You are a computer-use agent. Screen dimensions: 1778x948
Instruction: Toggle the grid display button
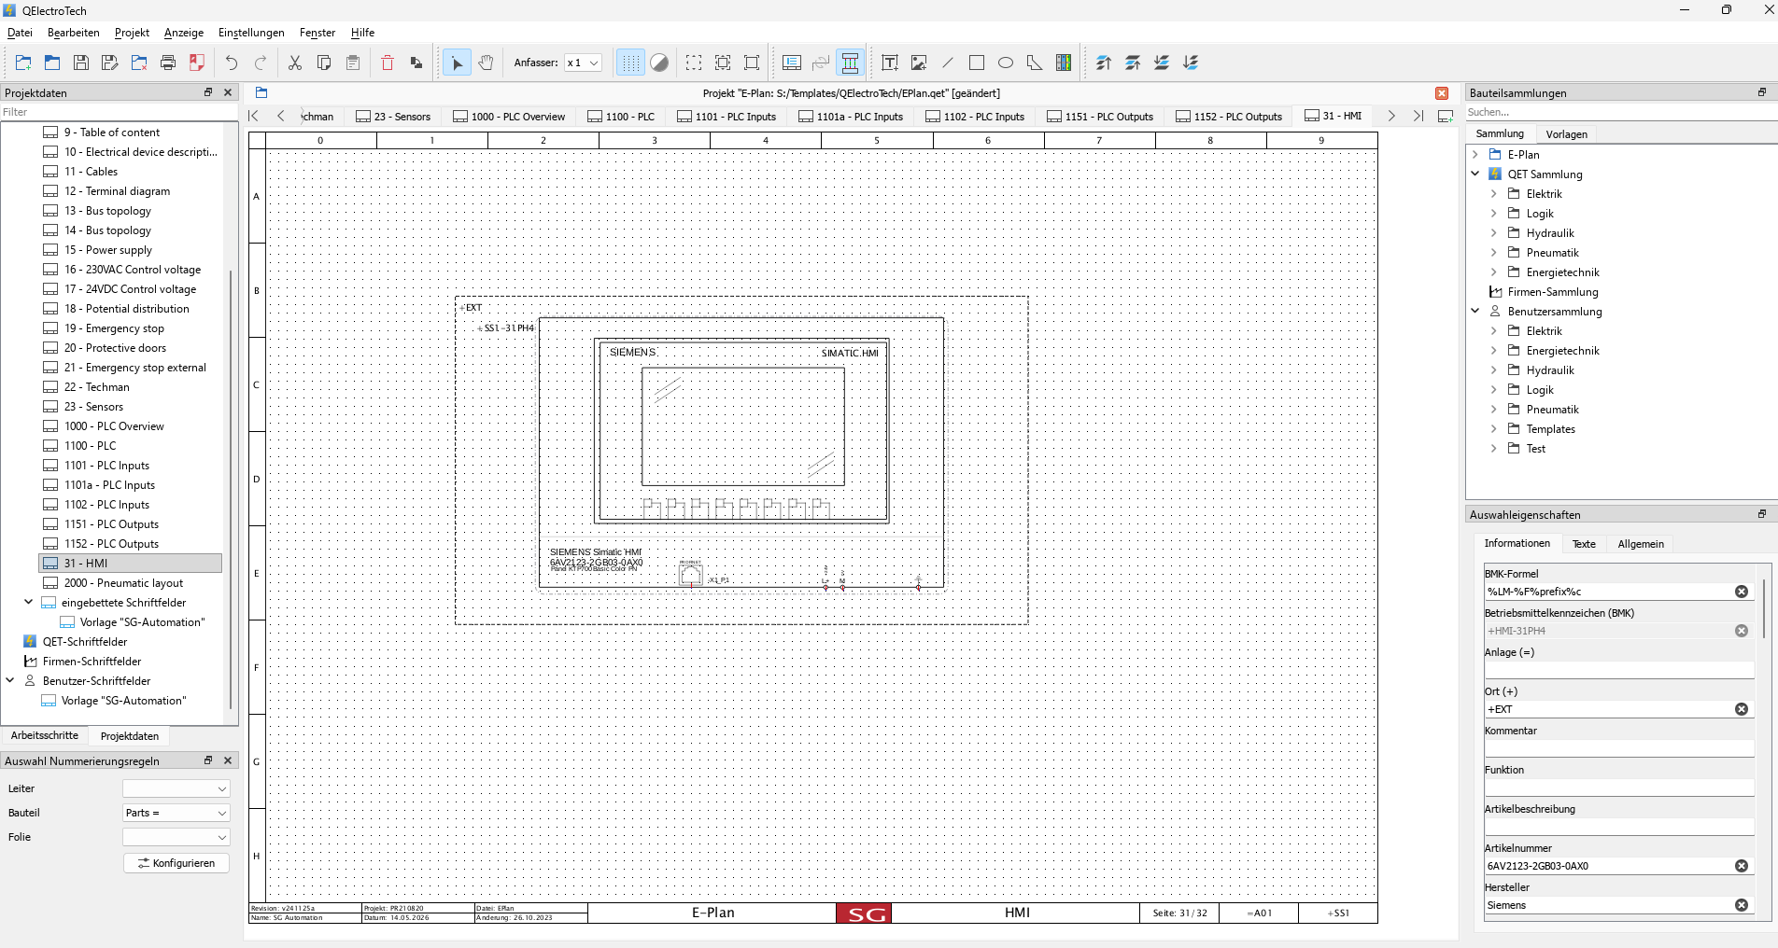pyautogui.click(x=630, y=63)
